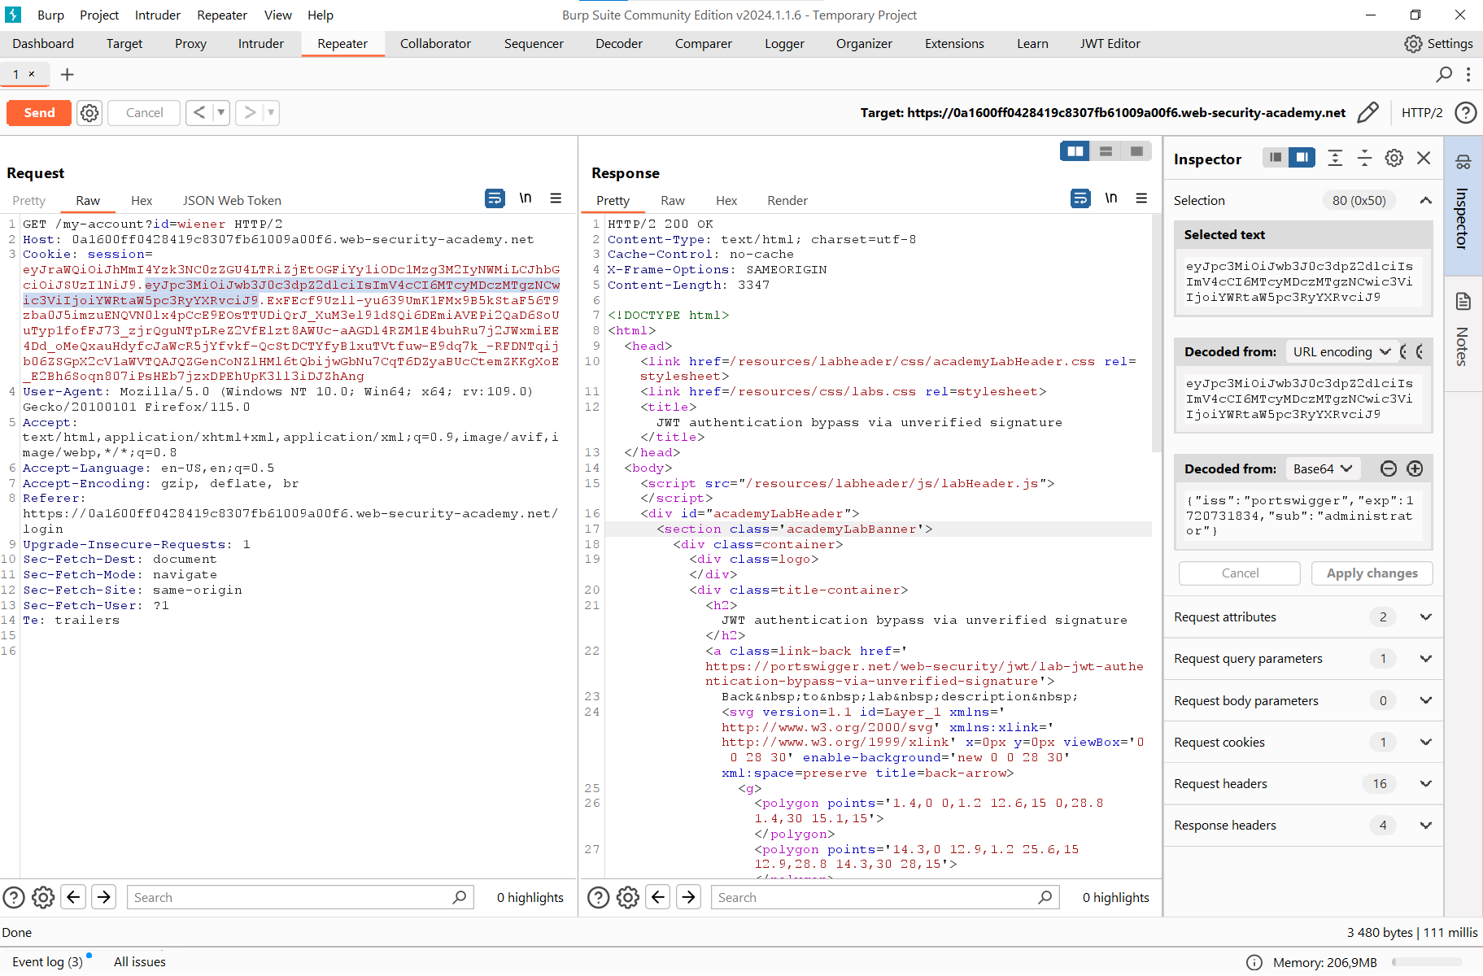This screenshot has height=976, width=1483.
Task: Add another decoding layer
Action: click(x=1415, y=468)
